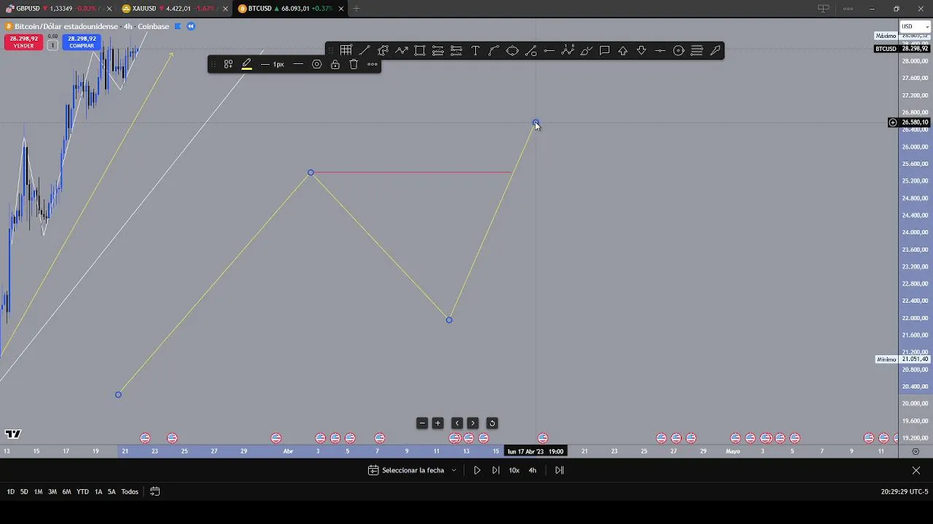The image size is (933, 524).
Task: Lock the selected drawing
Action: tap(335, 64)
